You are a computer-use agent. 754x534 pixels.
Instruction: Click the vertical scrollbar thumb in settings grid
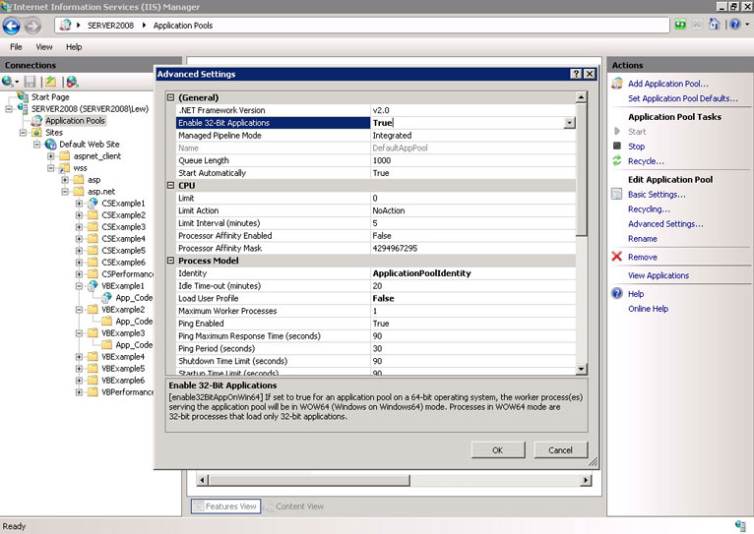tap(581, 169)
